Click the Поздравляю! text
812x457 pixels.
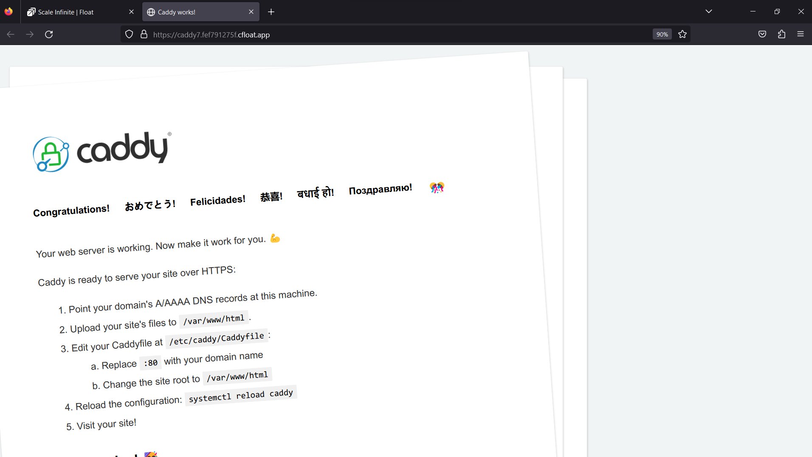coord(381,189)
